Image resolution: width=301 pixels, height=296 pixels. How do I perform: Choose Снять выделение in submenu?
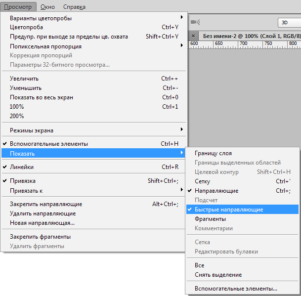pos(243,275)
